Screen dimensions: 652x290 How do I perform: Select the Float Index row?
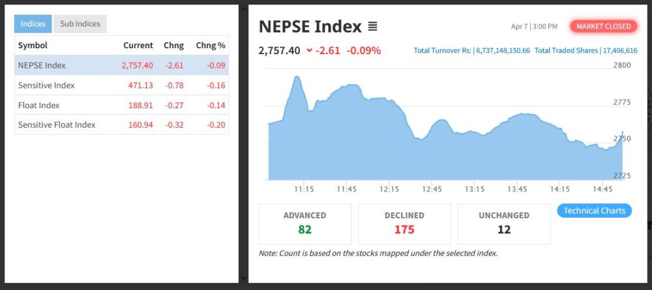(121, 105)
